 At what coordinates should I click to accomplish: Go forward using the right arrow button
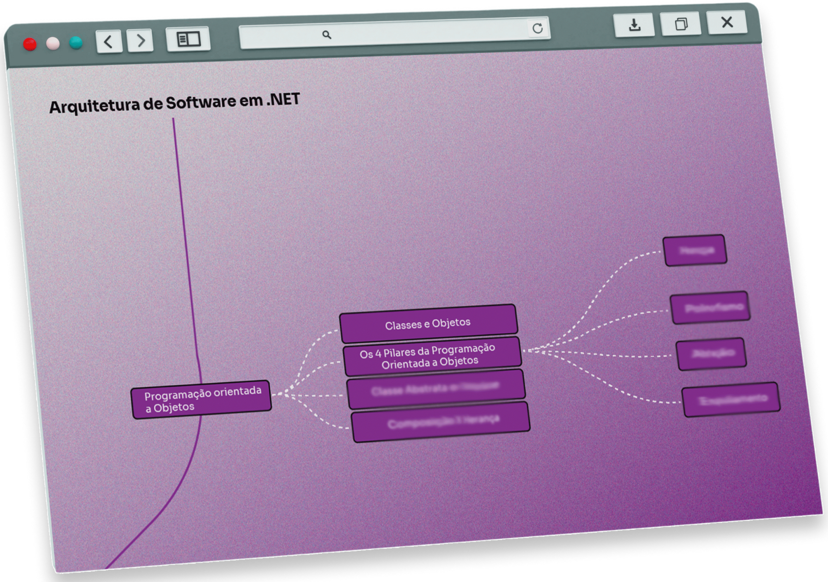pyautogui.click(x=140, y=40)
